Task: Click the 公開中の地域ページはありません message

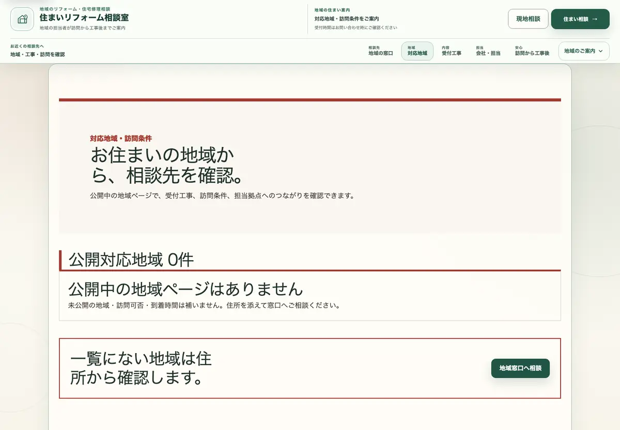Action: [185, 289]
